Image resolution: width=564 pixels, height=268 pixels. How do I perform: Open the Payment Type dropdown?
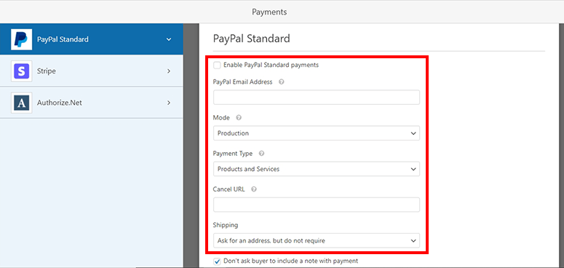click(x=317, y=169)
